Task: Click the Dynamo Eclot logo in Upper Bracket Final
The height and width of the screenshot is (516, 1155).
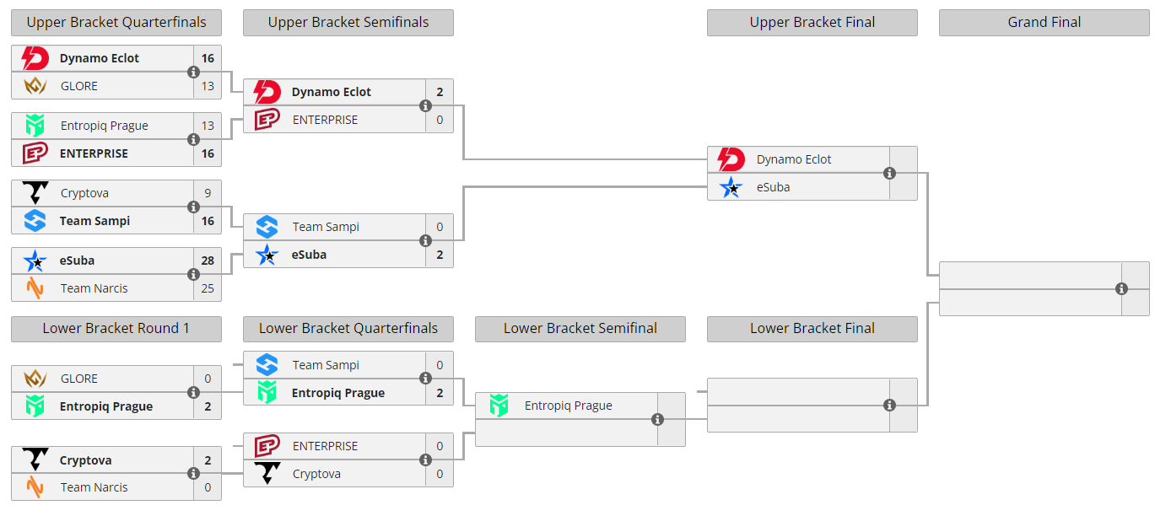Action: pyautogui.click(x=731, y=159)
